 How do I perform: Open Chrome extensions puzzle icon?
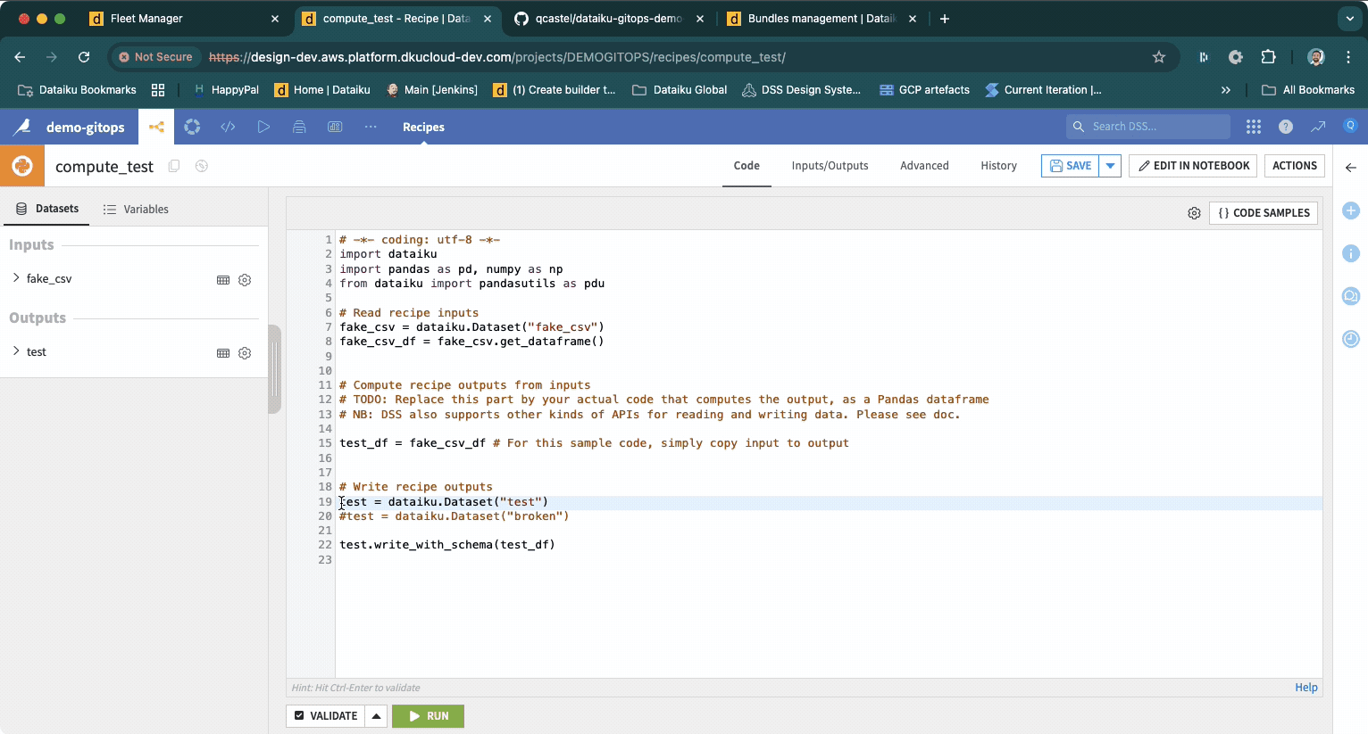pyautogui.click(x=1268, y=57)
